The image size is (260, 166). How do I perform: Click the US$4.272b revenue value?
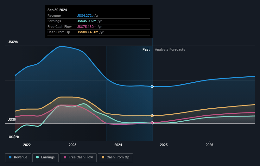point(85,16)
